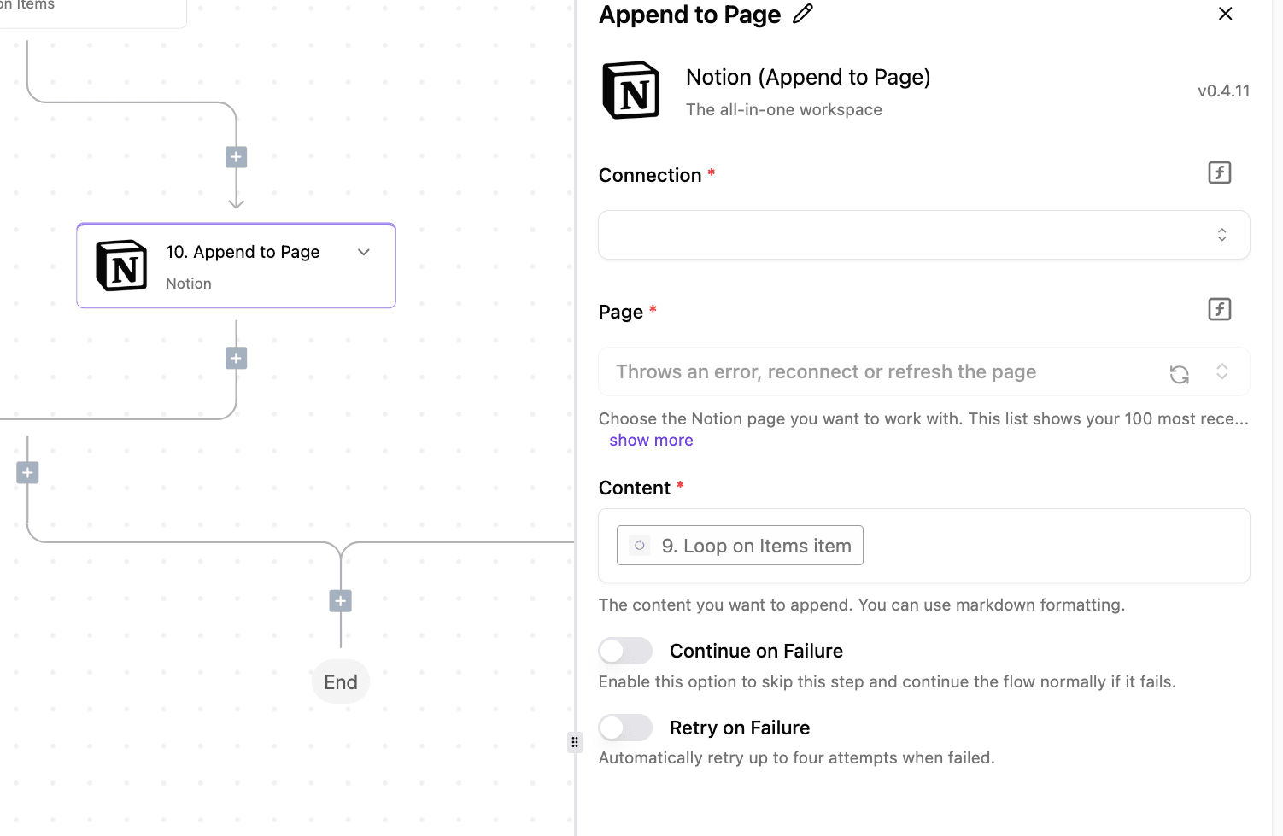The width and height of the screenshot is (1283, 836).
Task: Add step below Append to Page node
Action: click(x=237, y=358)
